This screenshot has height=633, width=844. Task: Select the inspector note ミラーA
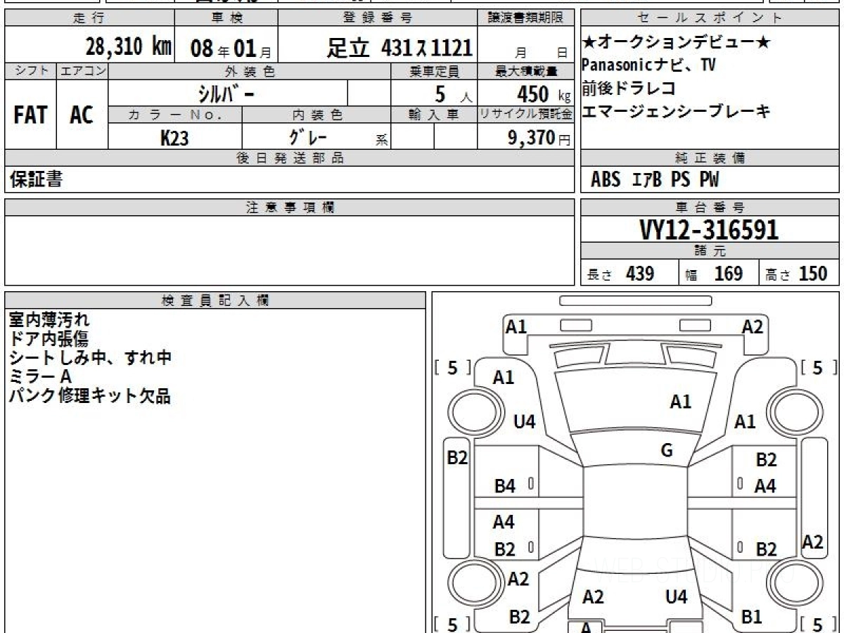(41, 377)
